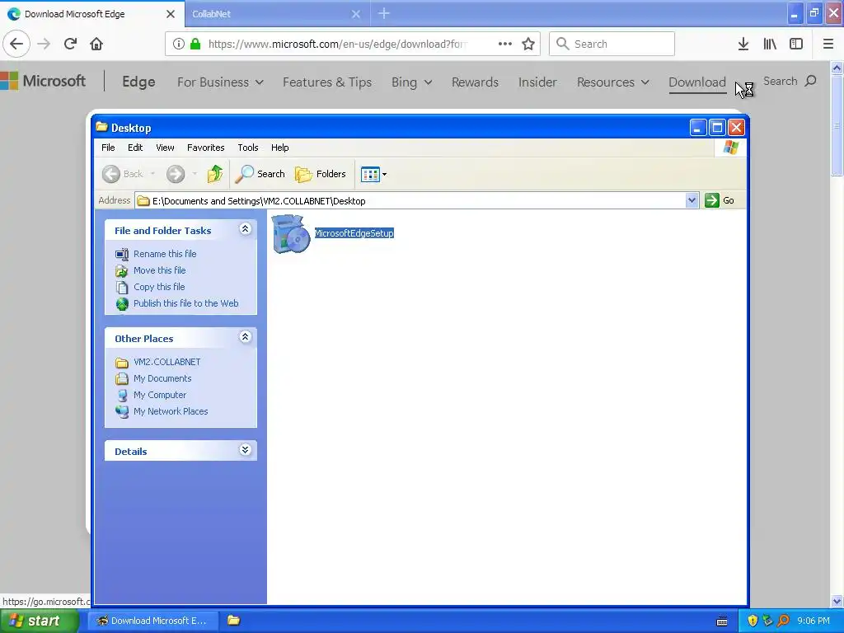
Task: Click the Firefox back arrow button
Action: [16, 44]
